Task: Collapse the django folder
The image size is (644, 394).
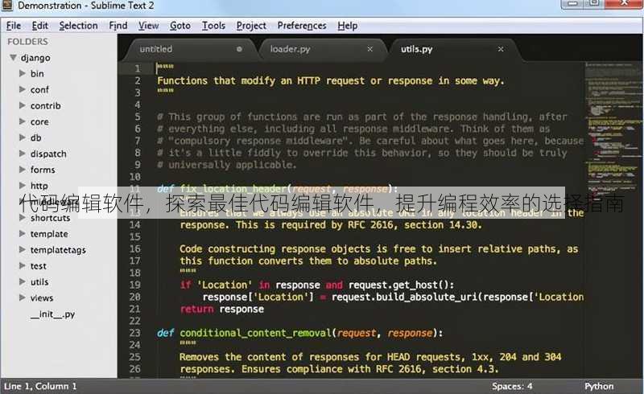Action: (13, 57)
